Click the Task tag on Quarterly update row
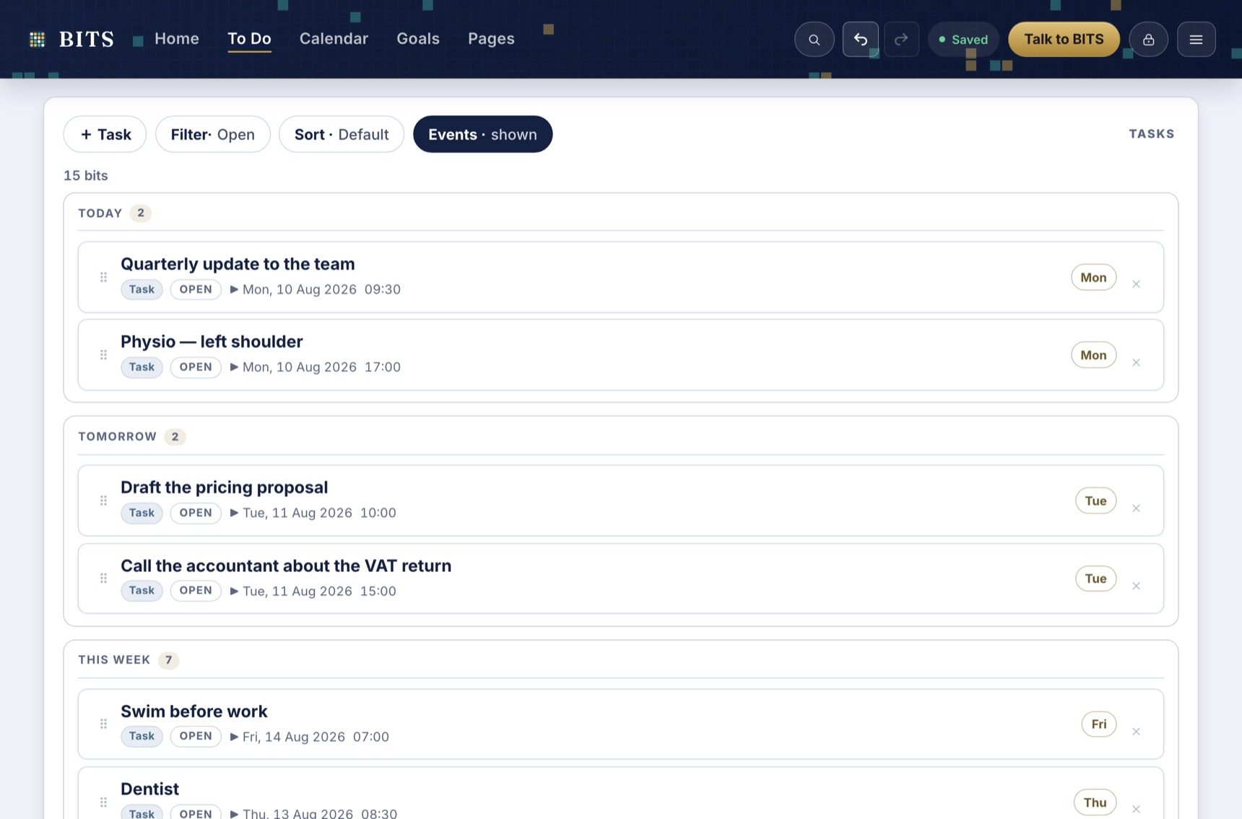Image resolution: width=1242 pixels, height=819 pixels. 142,290
